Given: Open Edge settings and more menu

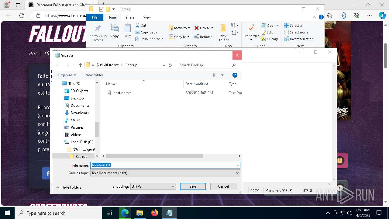Looking at the screenshot, I should [369, 16].
